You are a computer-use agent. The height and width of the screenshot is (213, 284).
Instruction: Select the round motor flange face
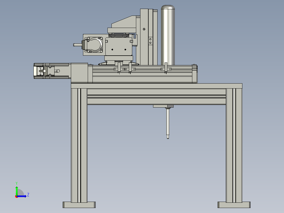[94, 45]
